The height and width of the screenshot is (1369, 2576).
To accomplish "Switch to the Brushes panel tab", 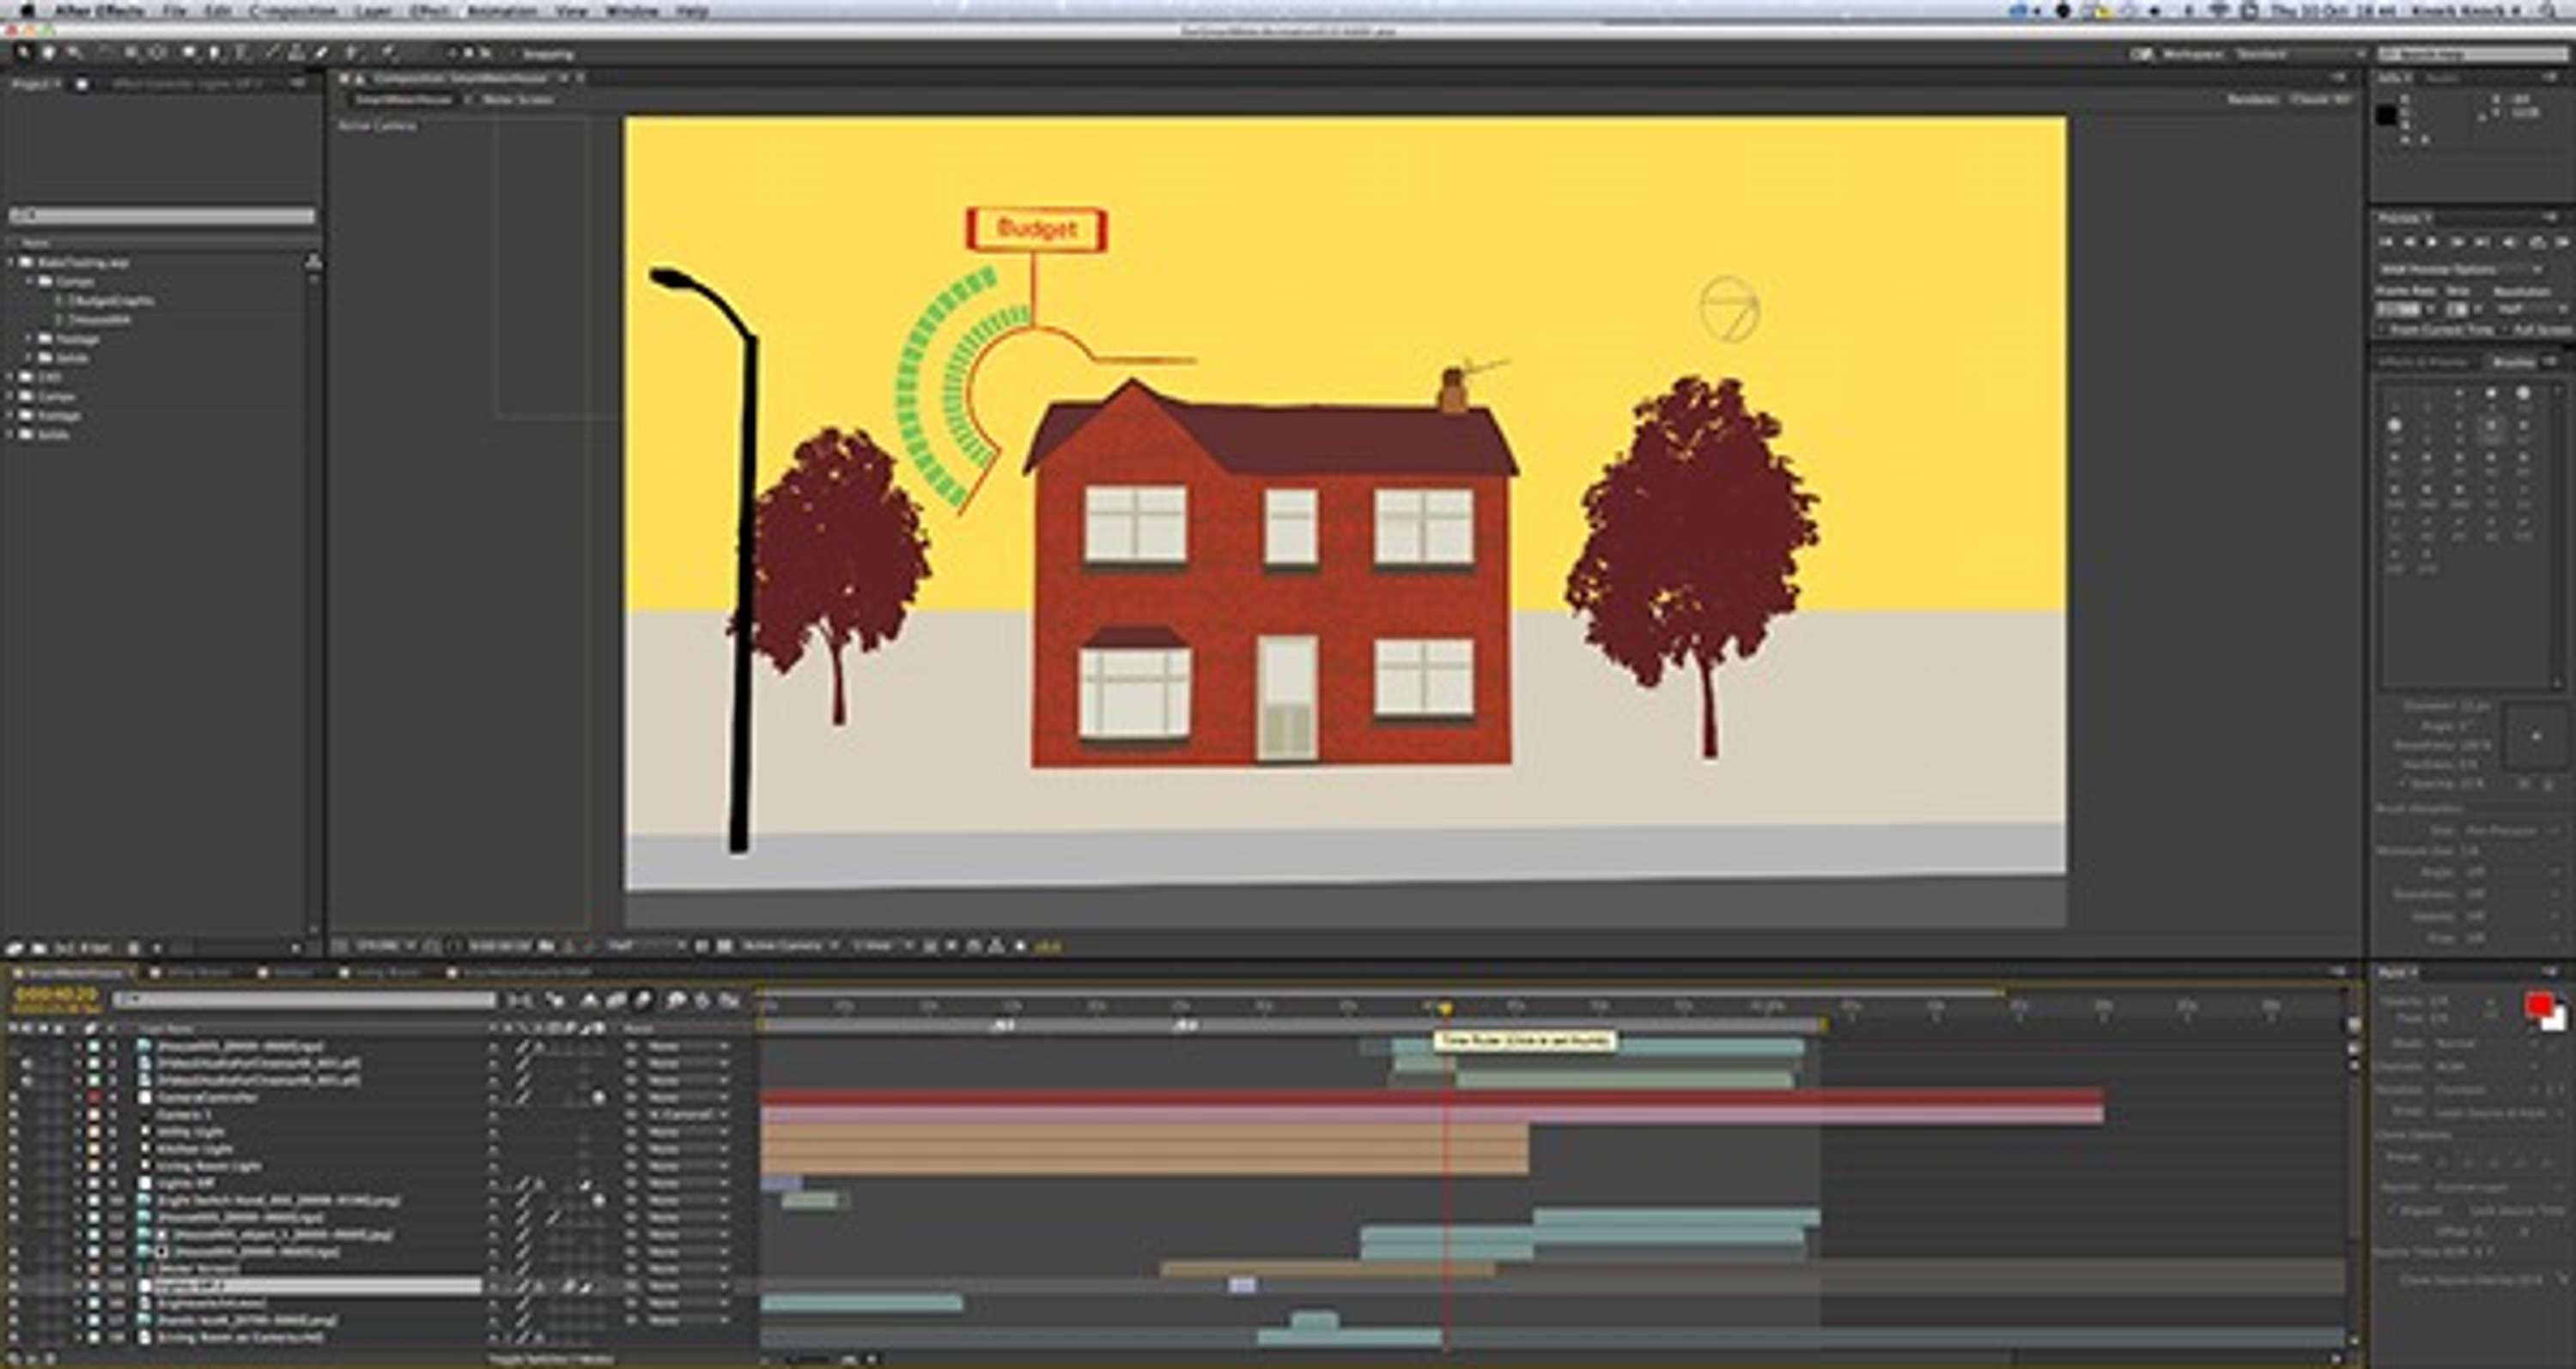I will (x=2513, y=361).
